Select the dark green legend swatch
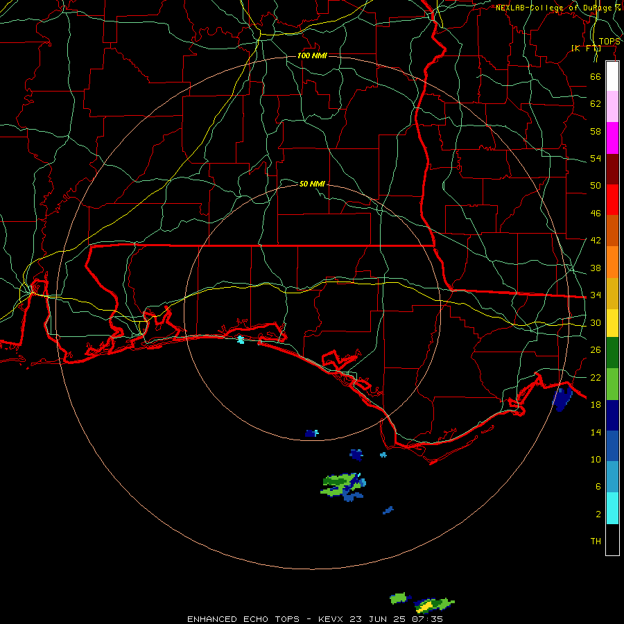 [x=612, y=353]
